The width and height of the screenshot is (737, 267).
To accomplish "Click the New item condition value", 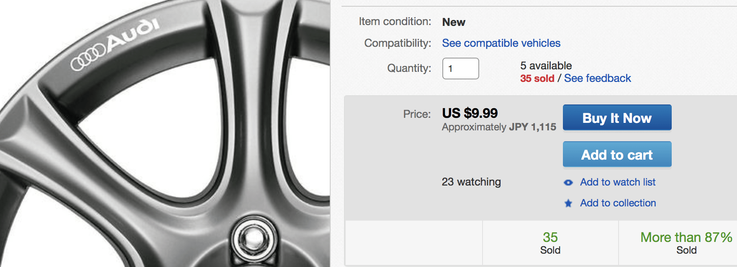I will [x=454, y=22].
